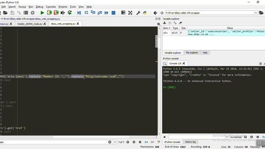Toggle editor find case sensitivity Aa
This screenshot has height=149, width=265.
coord(146,142)
